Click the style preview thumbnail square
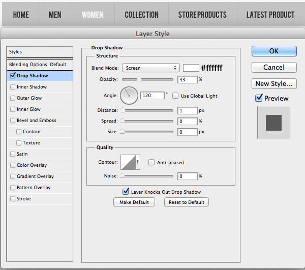The width and height of the screenshot is (305, 270). [273, 123]
